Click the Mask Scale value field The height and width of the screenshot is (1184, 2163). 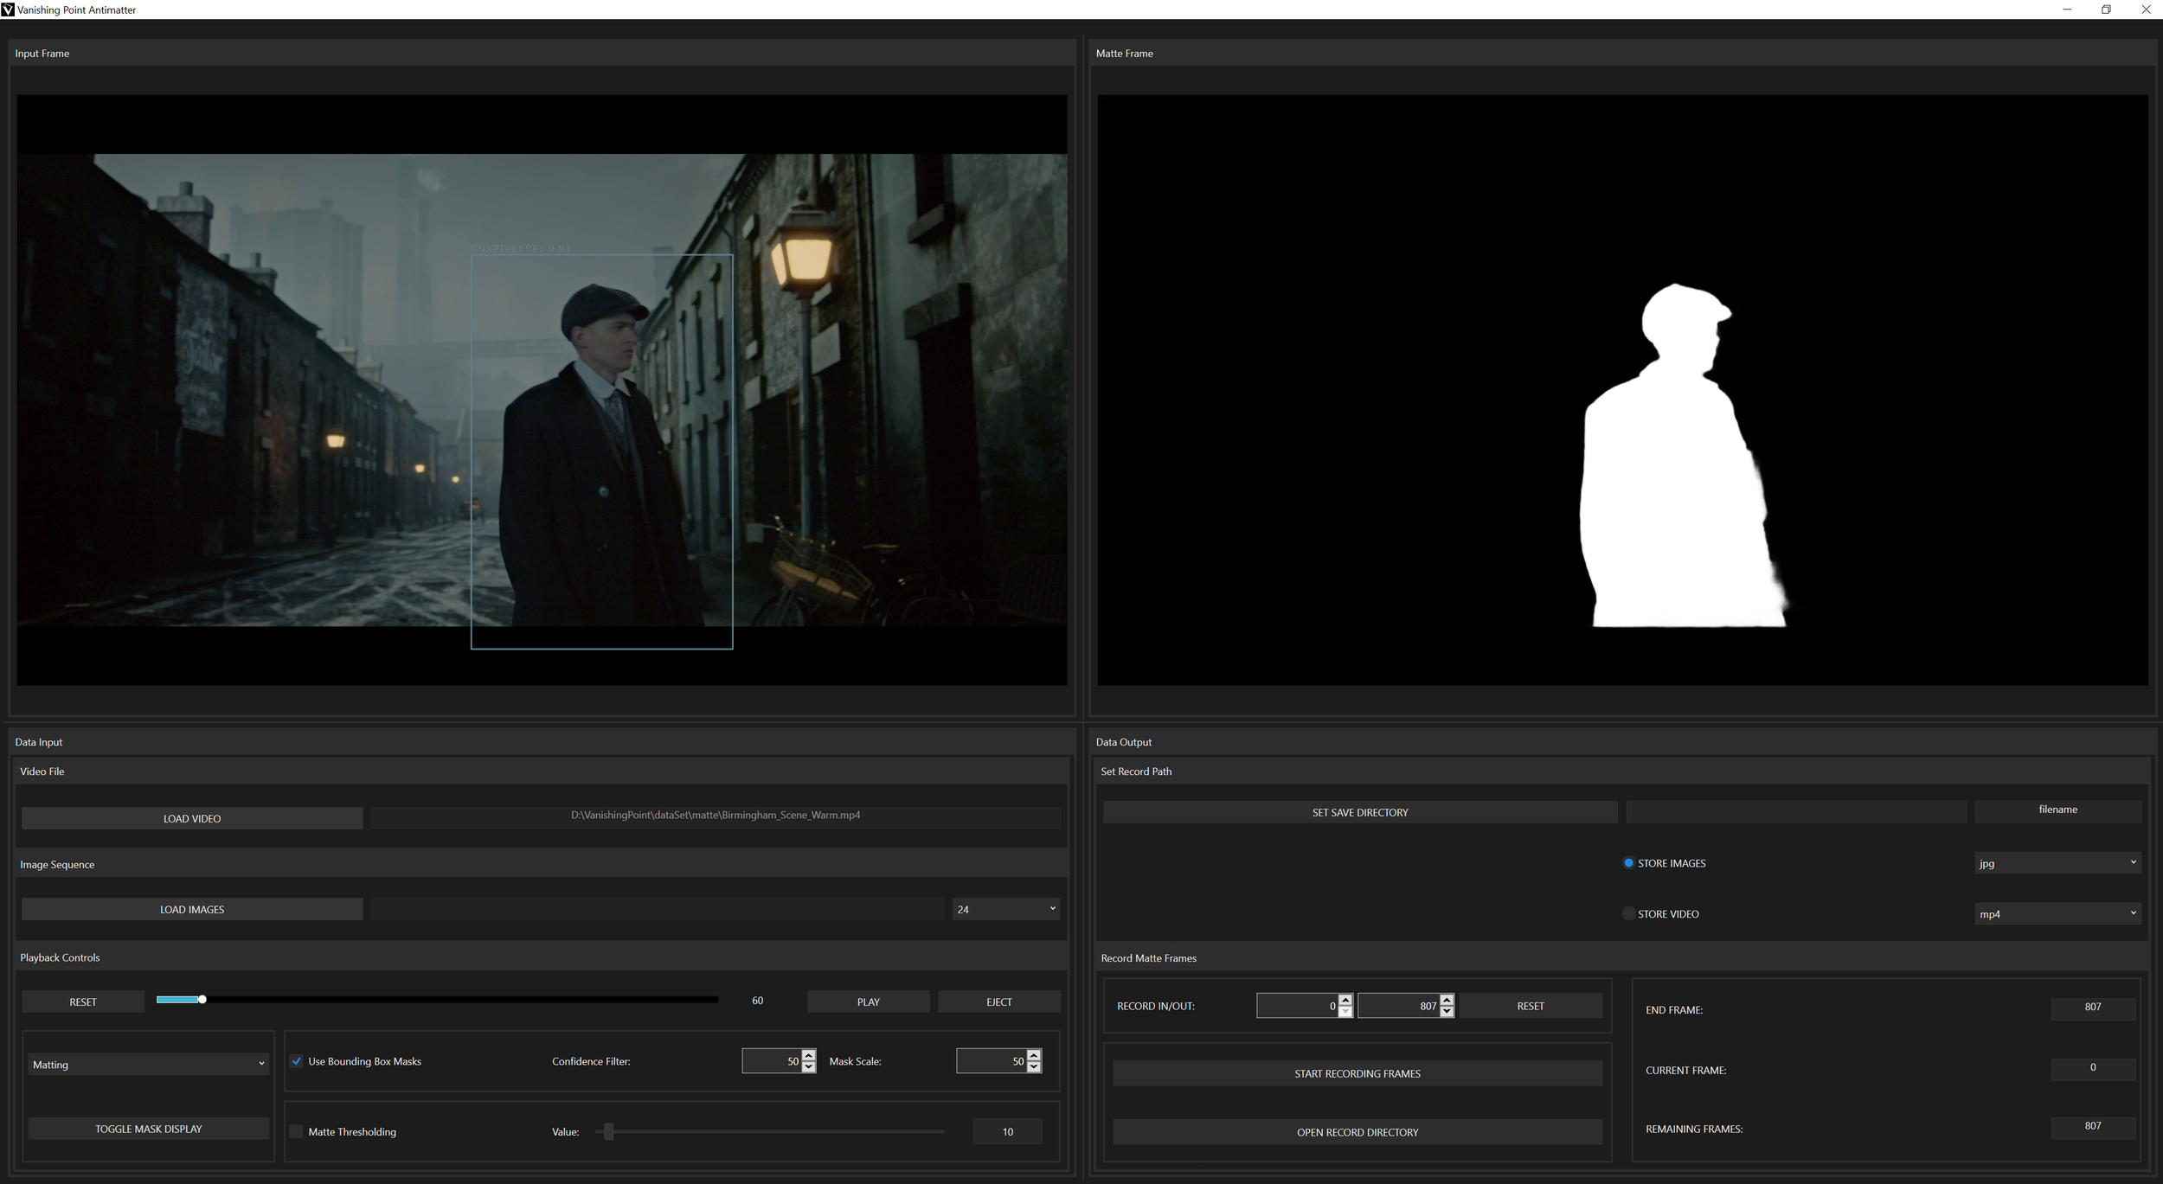click(992, 1061)
